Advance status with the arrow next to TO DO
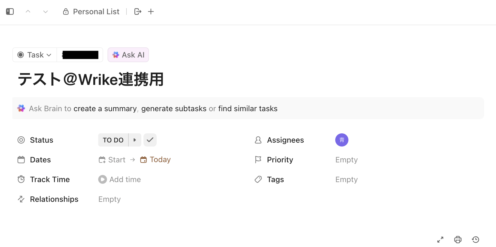The width and height of the screenshot is (496, 247). pyautogui.click(x=135, y=140)
